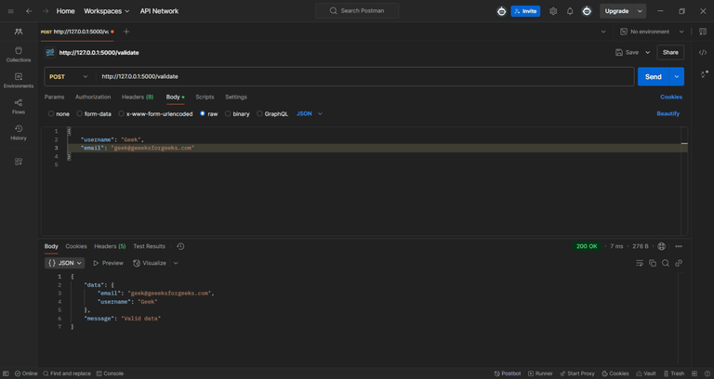Switch to the Authorization tab

93,97
